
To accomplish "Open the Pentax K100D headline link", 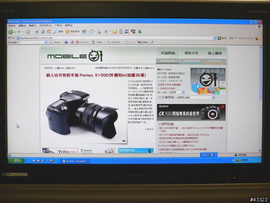I will coord(96,75).
